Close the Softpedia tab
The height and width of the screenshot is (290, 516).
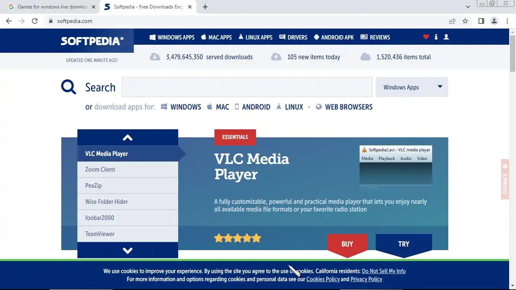190,7
